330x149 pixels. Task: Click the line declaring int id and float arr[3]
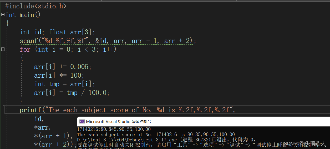coord(57,32)
